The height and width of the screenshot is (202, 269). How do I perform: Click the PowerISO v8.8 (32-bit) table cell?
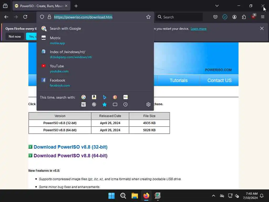60,123
